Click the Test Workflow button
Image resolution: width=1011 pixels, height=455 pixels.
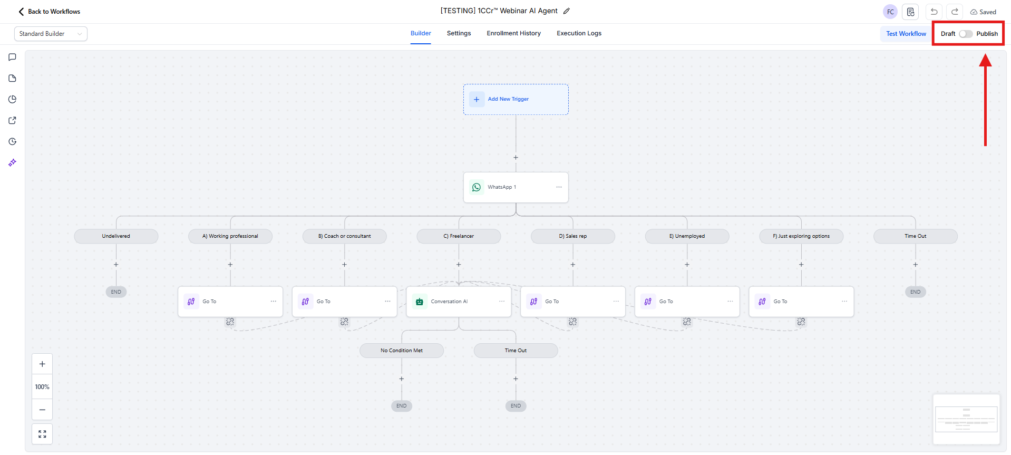point(906,34)
